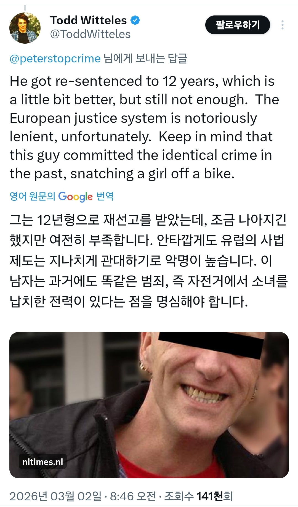The image size is (298, 507).
Task: Open the 2026년 03월 02일 timestamp
Action: point(55,496)
